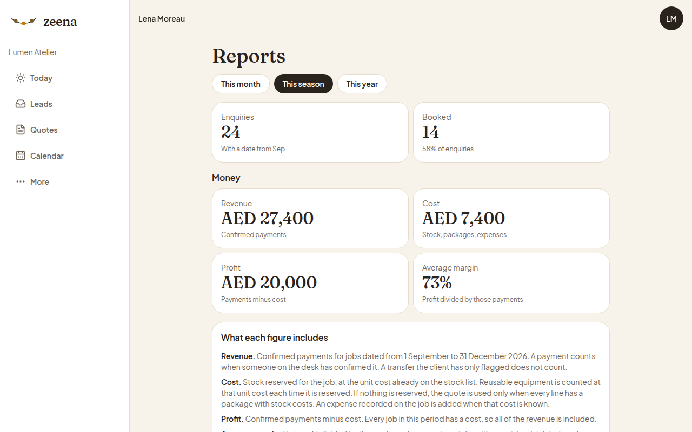Open the LM user avatar menu

pos(671,18)
